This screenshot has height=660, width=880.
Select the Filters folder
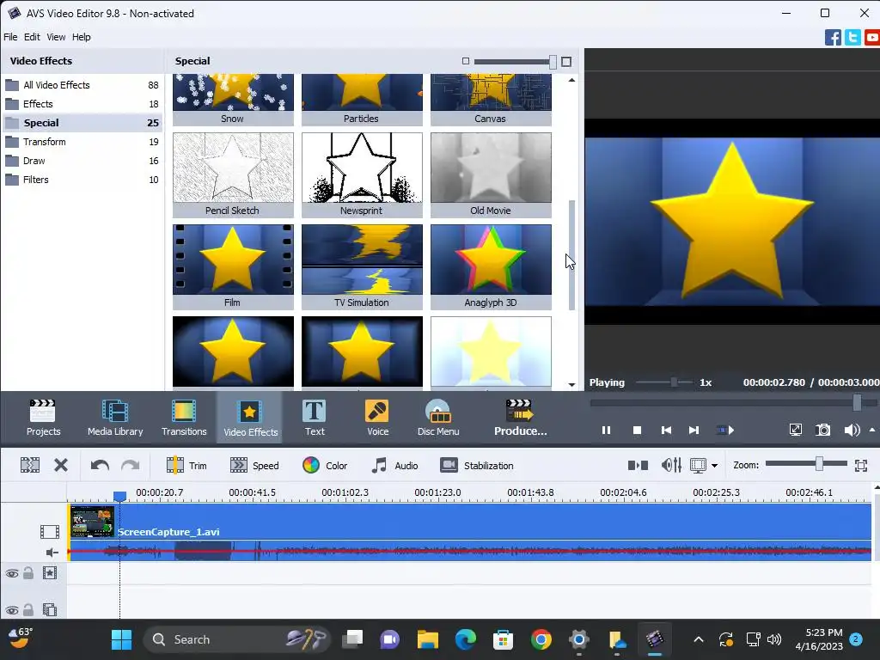[x=82, y=180]
